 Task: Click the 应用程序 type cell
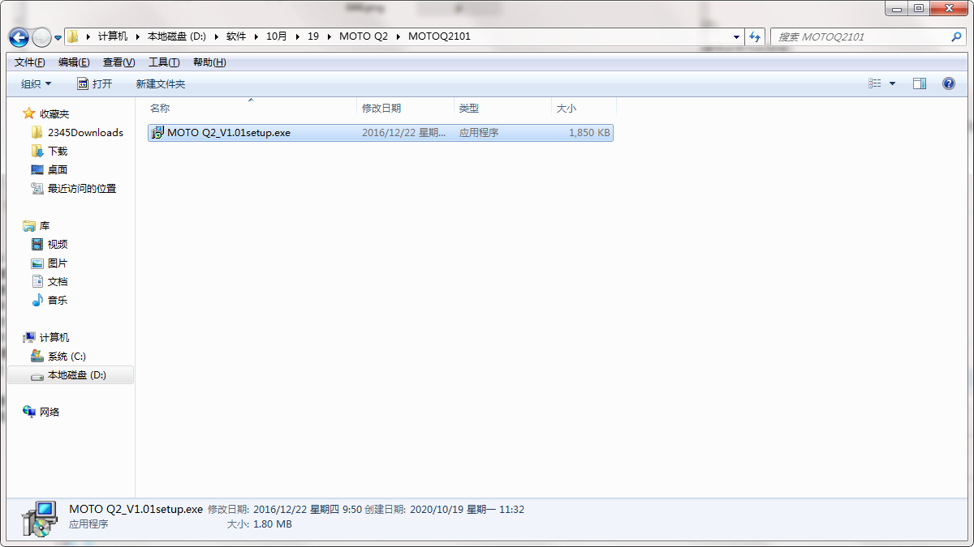coord(479,133)
